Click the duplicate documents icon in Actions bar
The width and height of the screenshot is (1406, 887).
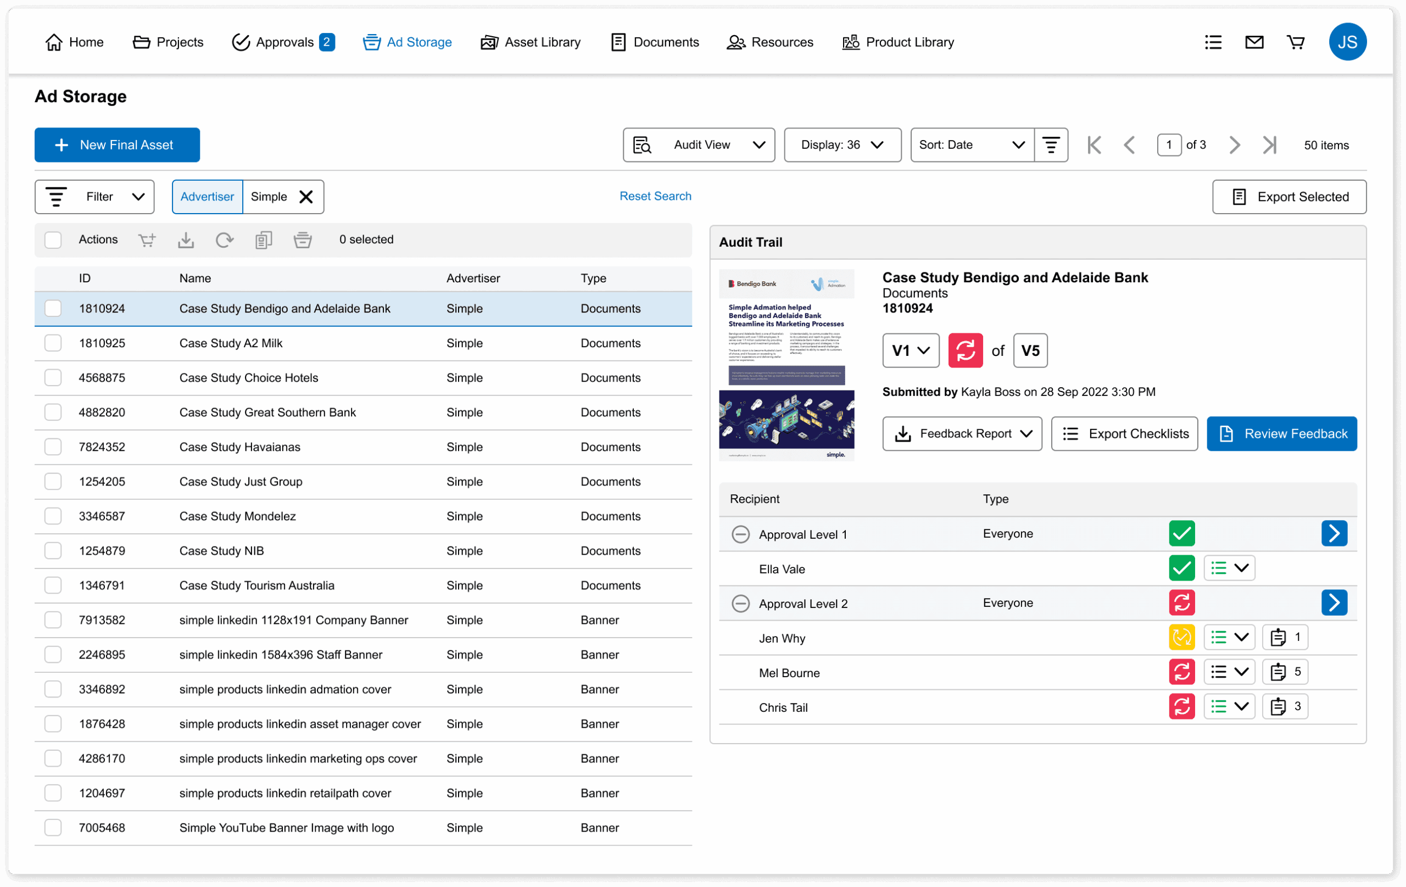(263, 239)
